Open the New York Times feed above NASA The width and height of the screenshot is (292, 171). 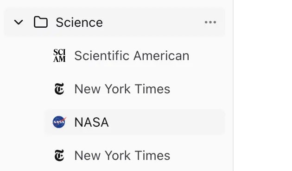tap(122, 89)
